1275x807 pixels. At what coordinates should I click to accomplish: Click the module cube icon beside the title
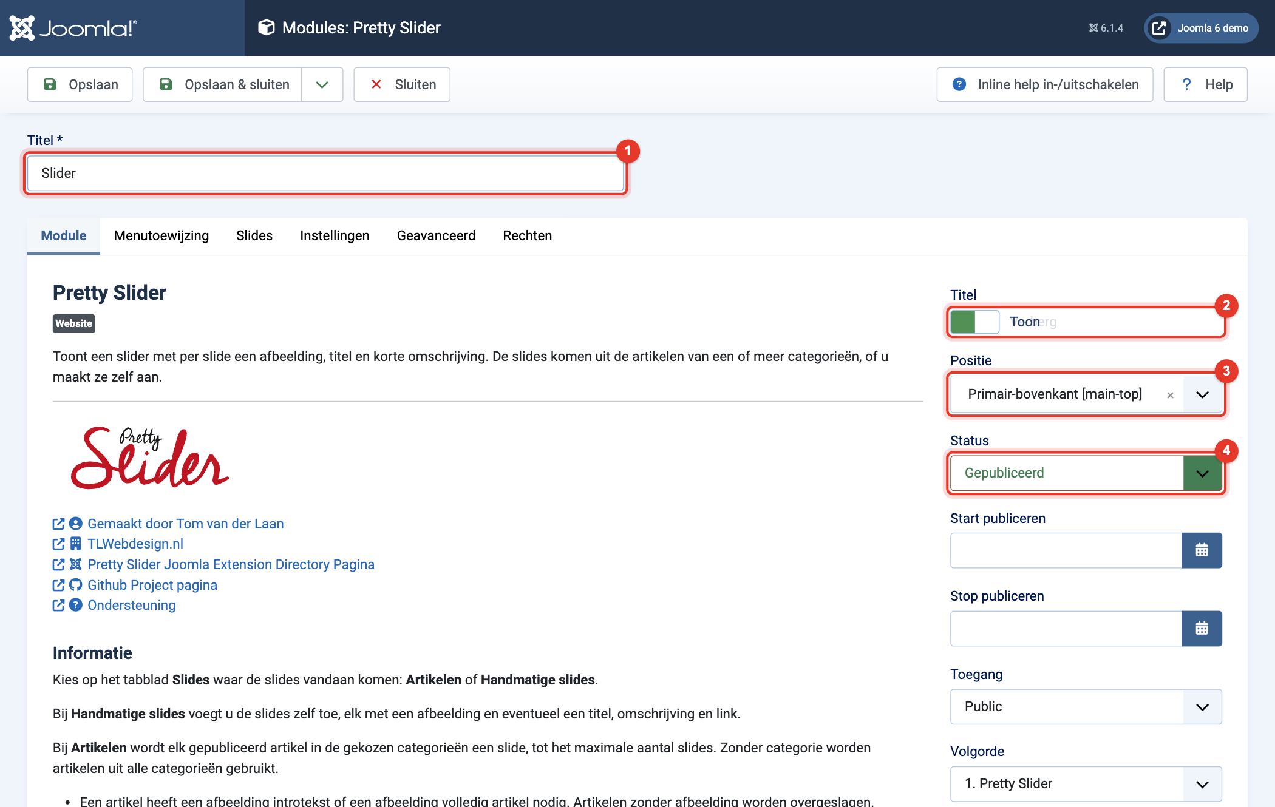[266, 27]
